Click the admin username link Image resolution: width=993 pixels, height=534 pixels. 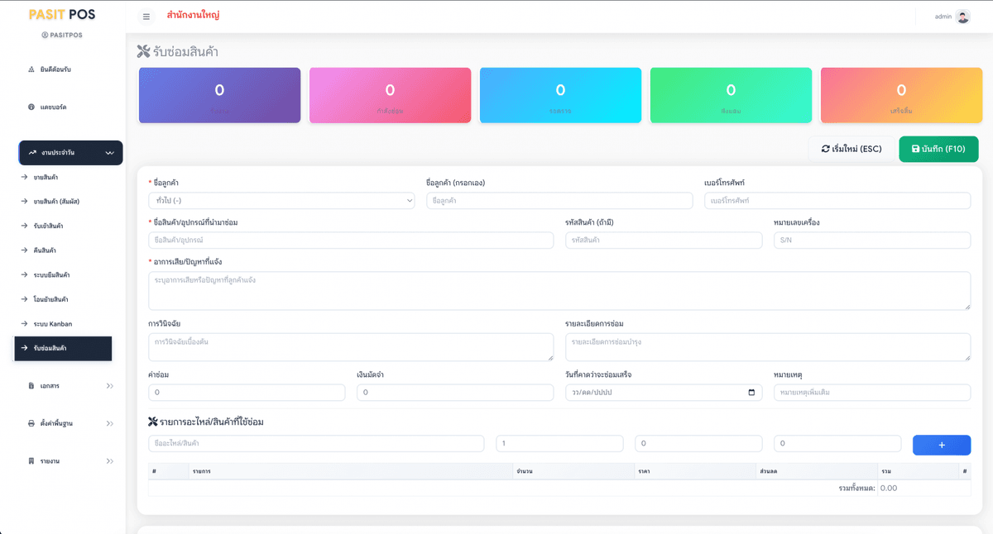[x=943, y=17]
